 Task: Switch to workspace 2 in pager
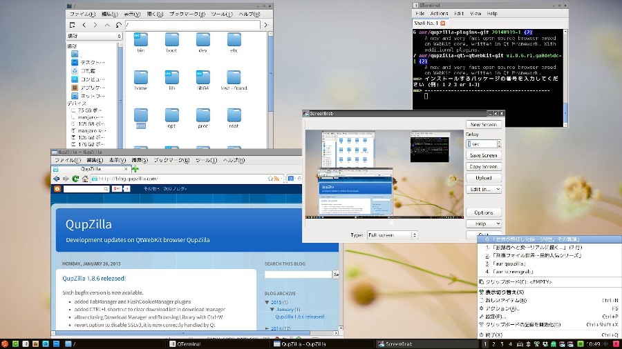click(493, 344)
